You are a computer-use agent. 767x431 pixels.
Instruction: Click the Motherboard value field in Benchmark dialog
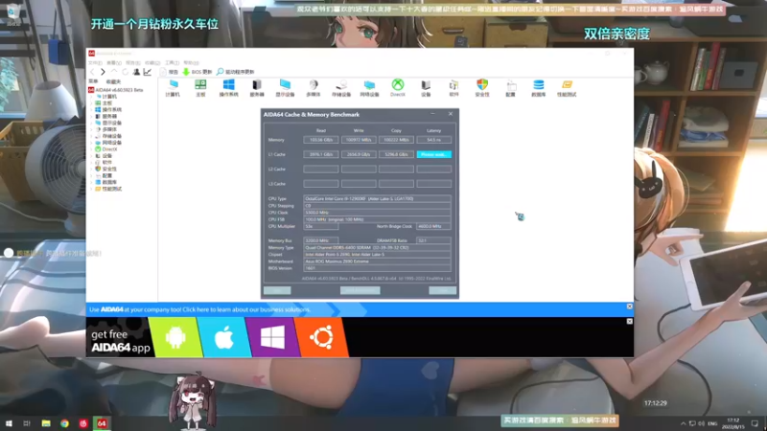click(x=377, y=261)
